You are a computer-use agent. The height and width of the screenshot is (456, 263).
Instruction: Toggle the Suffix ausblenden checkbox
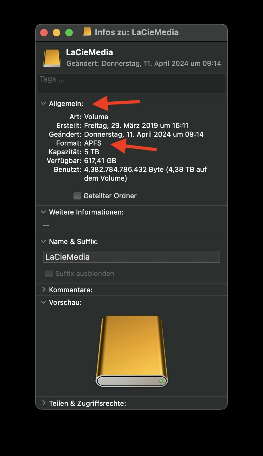[49, 273]
